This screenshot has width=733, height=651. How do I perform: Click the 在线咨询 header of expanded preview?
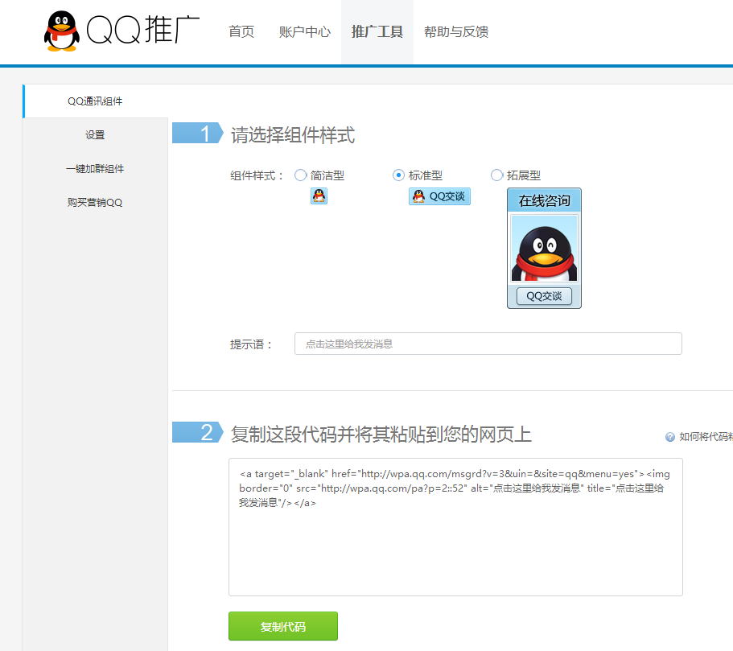544,200
